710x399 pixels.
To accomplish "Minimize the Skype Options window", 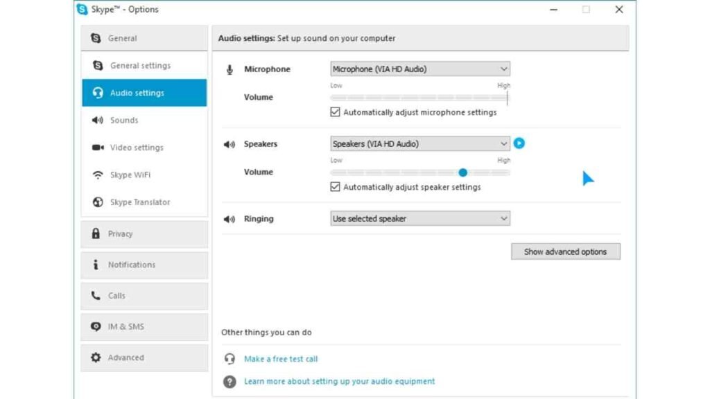I will [553, 10].
